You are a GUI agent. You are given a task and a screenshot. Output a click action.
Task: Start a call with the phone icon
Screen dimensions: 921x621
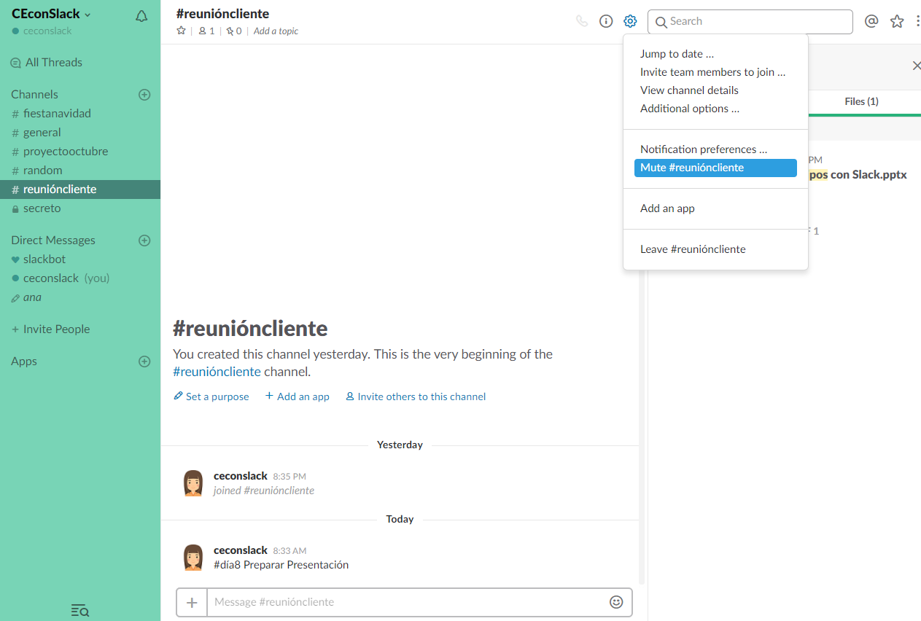click(x=582, y=21)
